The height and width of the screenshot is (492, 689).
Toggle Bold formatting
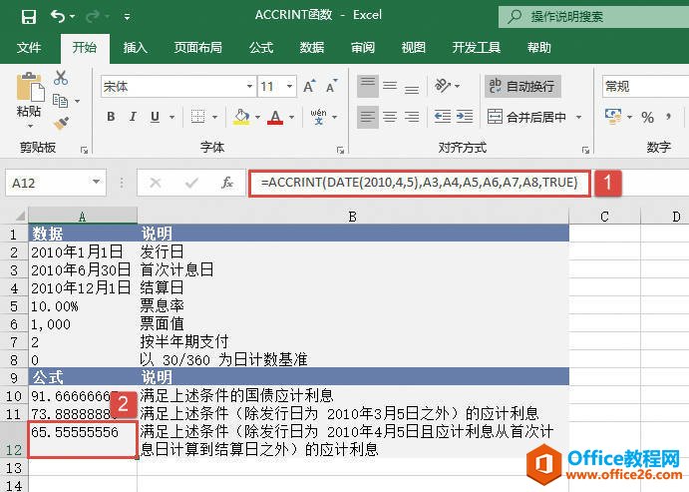pos(111,117)
